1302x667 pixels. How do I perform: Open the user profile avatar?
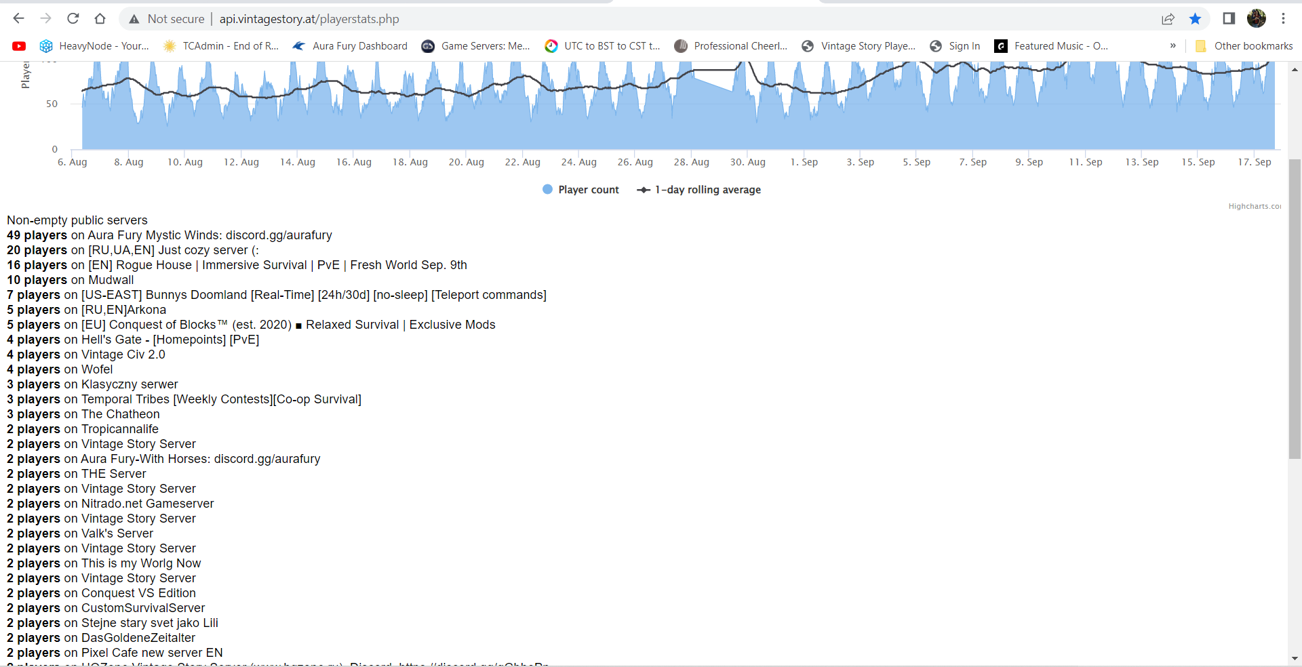pyautogui.click(x=1257, y=19)
